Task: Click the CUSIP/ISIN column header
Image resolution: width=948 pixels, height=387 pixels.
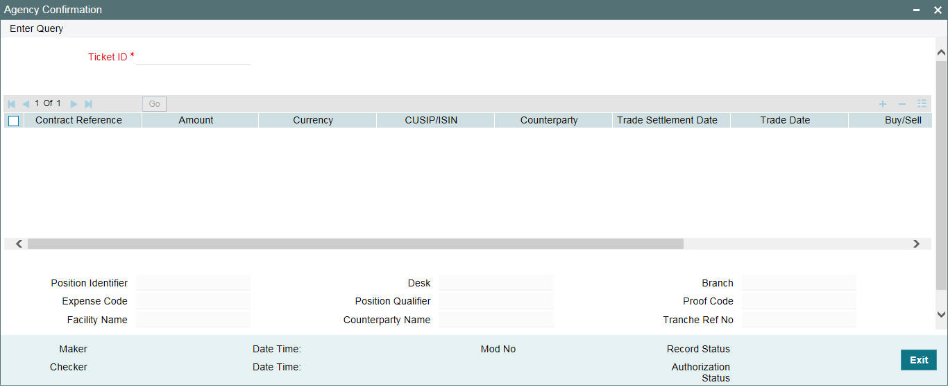Action: pos(435,120)
